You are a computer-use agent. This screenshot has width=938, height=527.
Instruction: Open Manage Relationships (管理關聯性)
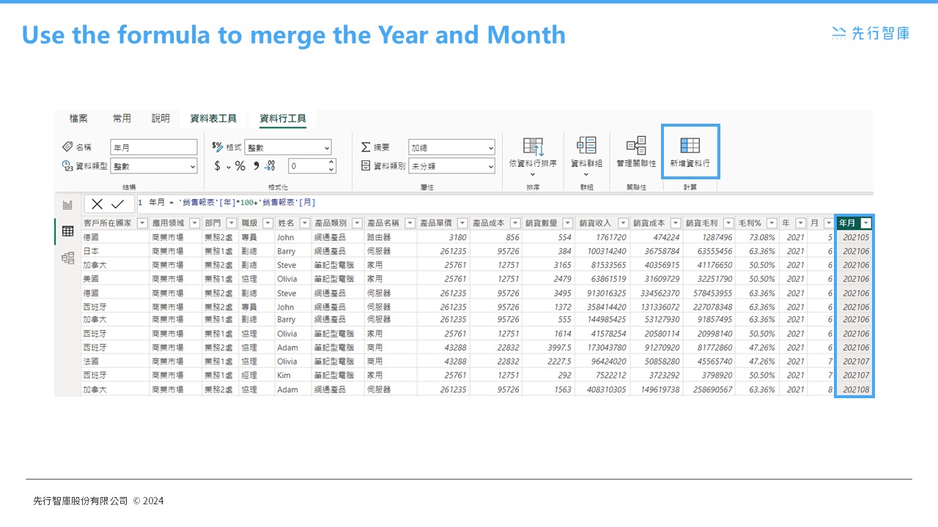635,146
